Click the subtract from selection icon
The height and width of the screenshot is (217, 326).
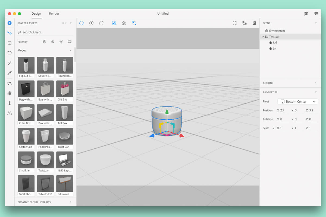pyautogui.click(x=101, y=23)
